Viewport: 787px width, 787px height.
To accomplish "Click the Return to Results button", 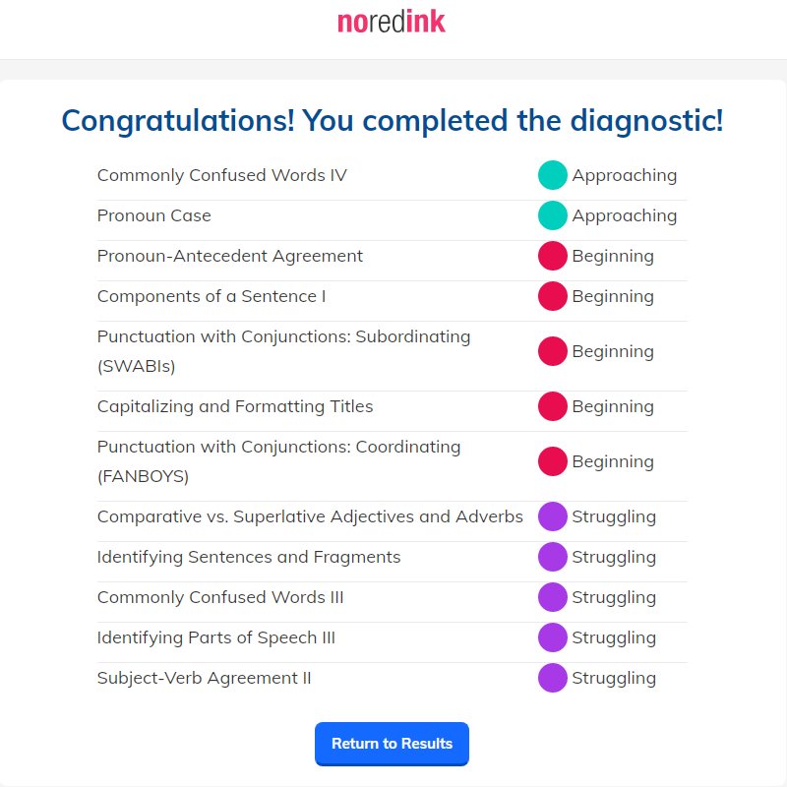I will tap(392, 744).
